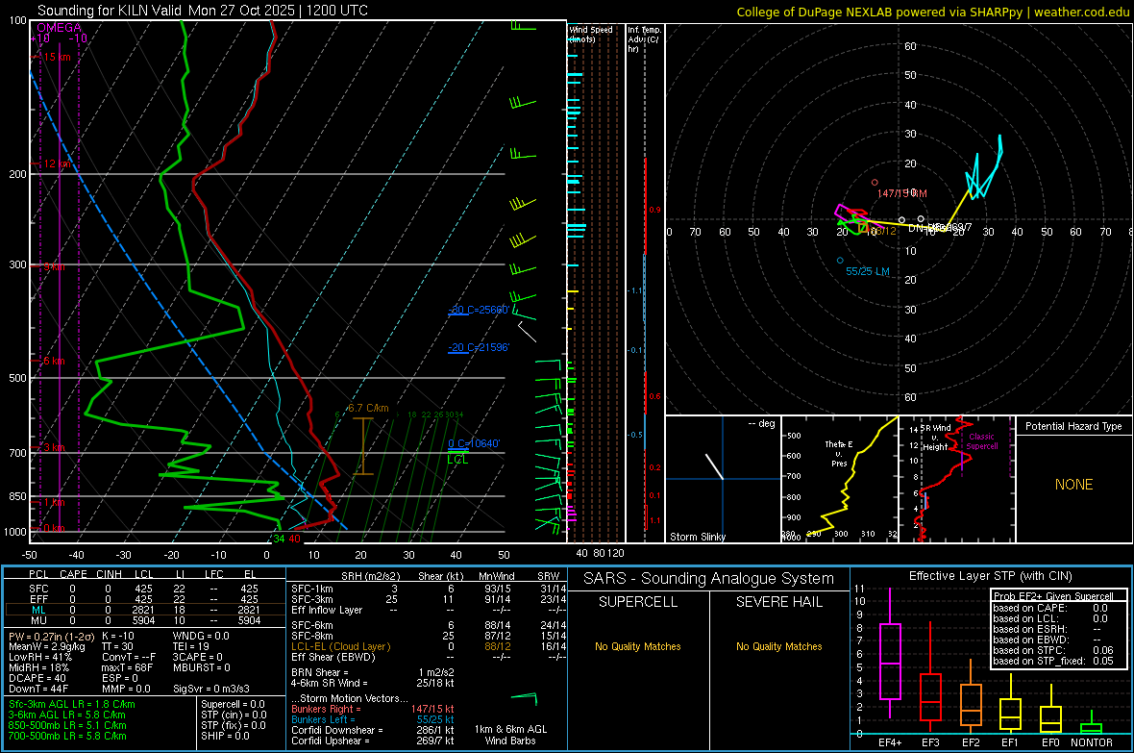Click the '6 km' height marker
The image size is (1134, 753).
point(54,361)
